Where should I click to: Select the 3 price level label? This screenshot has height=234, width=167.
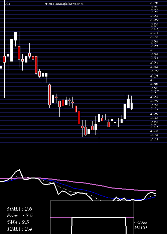(152, 49)
